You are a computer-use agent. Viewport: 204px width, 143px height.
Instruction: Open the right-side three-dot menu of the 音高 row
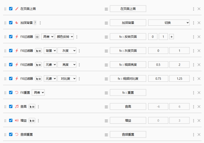tap(193, 106)
